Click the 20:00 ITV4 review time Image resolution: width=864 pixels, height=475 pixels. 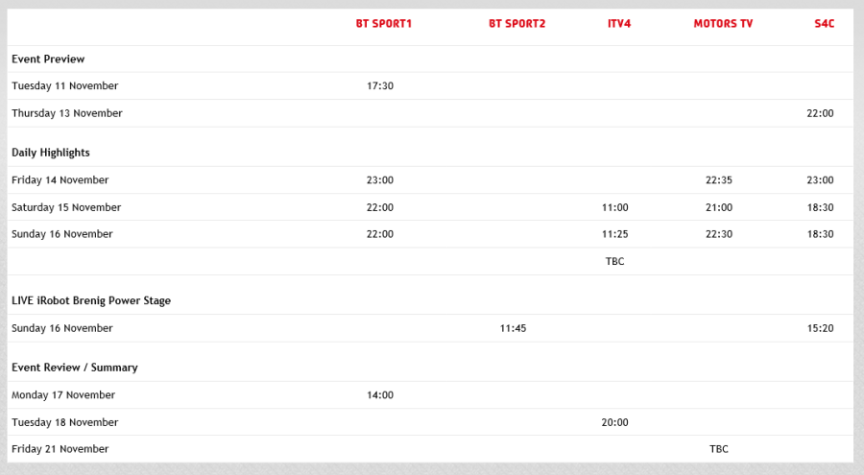(x=615, y=422)
